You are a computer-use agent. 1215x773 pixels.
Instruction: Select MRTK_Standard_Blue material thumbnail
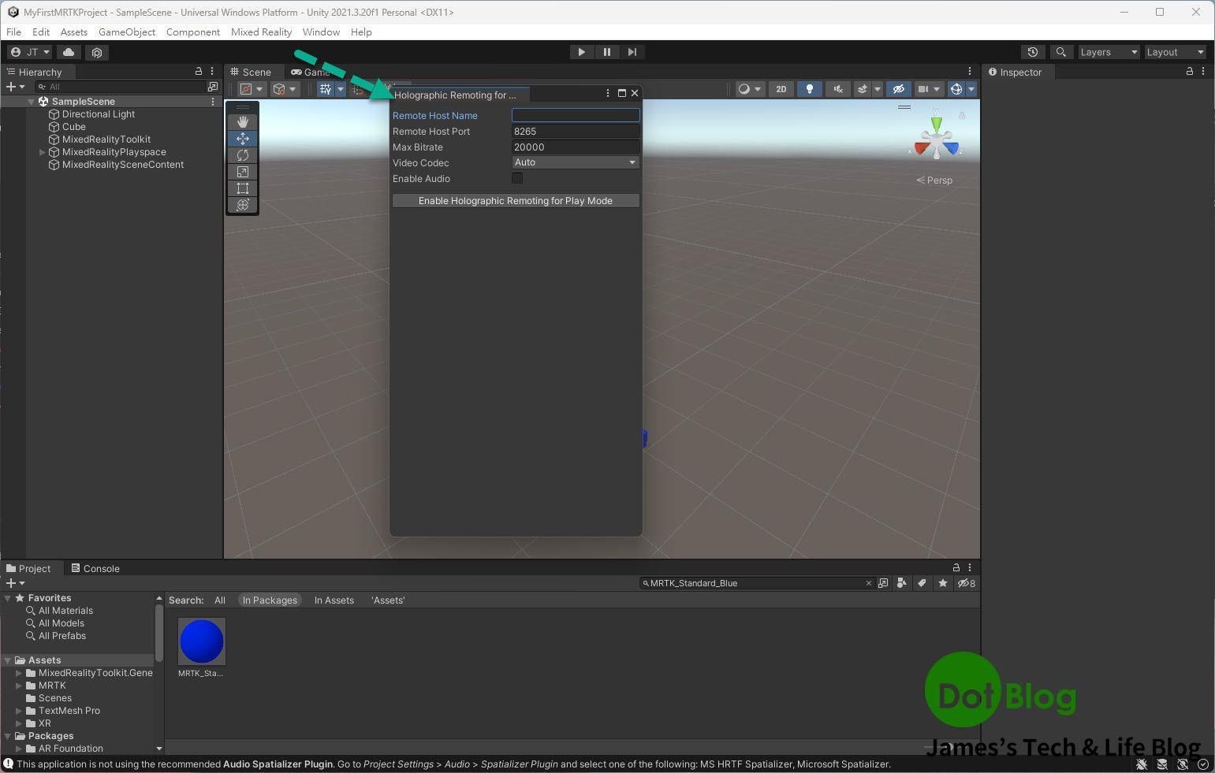pyautogui.click(x=202, y=641)
